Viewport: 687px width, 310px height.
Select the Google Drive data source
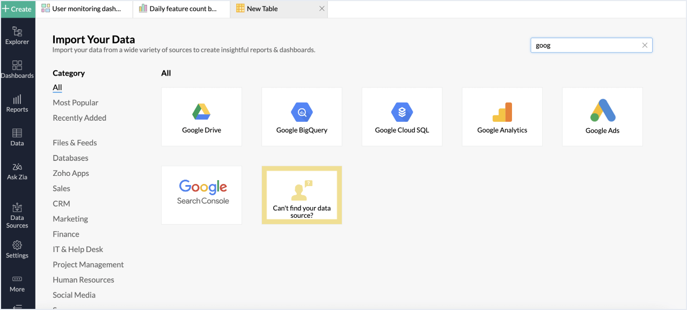[x=201, y=117]
